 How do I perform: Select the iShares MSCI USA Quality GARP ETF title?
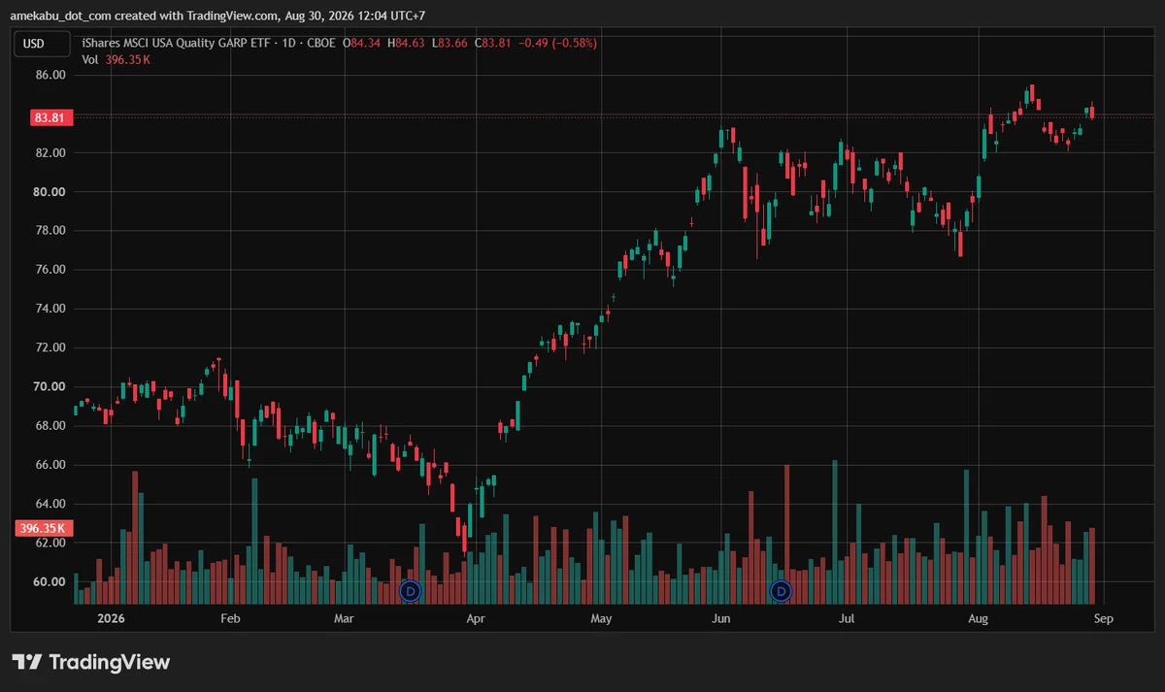click(x=178, y=43)
